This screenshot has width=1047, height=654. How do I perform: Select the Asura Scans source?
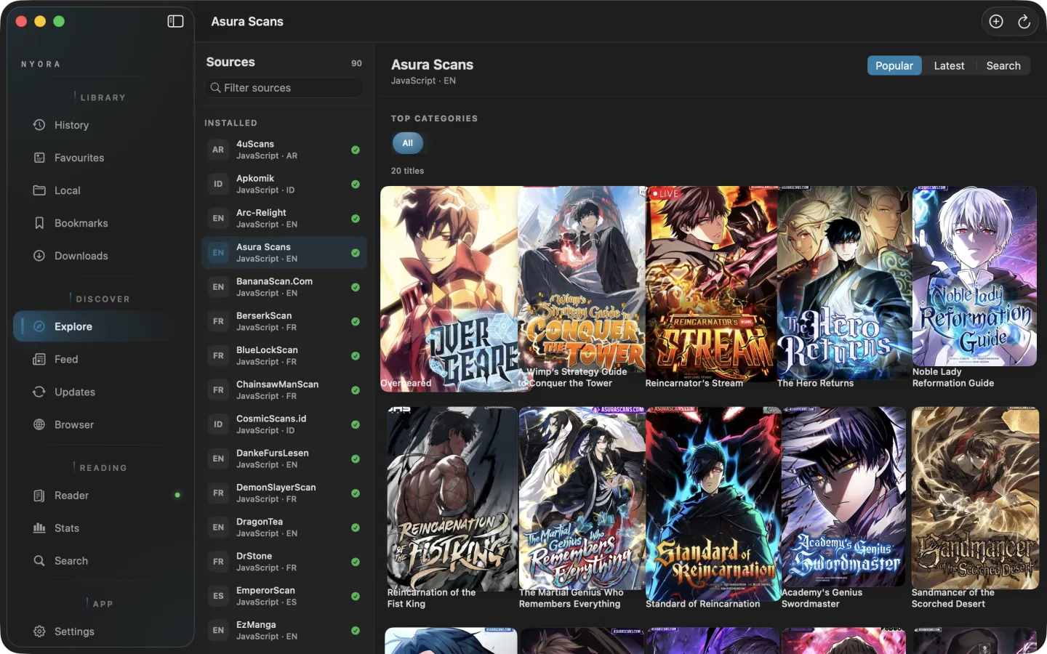tap(284, 253)
